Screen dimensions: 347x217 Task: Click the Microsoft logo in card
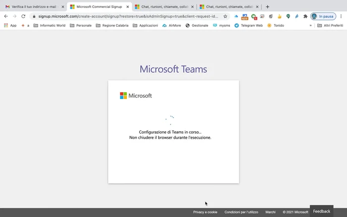click(x=136, y=96)
